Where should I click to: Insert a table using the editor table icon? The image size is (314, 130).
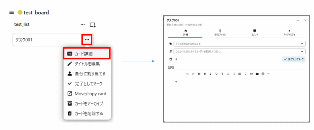(239, 74)
